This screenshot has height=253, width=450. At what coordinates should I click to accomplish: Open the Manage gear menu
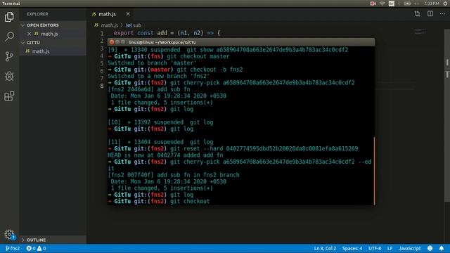[9, 235]
